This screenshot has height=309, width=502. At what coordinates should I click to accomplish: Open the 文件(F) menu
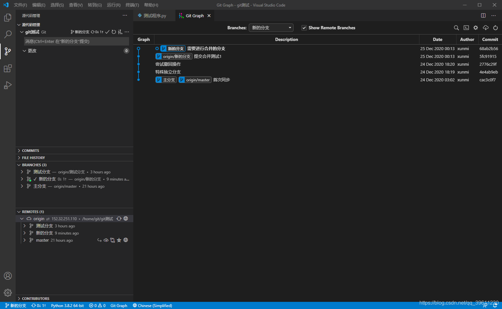(x=20, y=5)
